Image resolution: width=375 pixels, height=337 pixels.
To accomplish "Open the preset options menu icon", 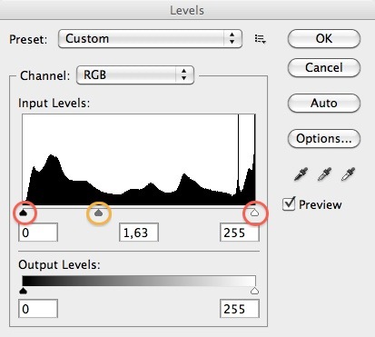I will (261, 39).
